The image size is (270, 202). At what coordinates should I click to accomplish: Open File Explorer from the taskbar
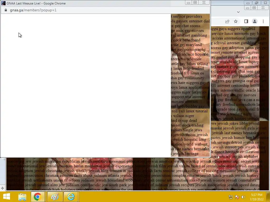point(22,197)
